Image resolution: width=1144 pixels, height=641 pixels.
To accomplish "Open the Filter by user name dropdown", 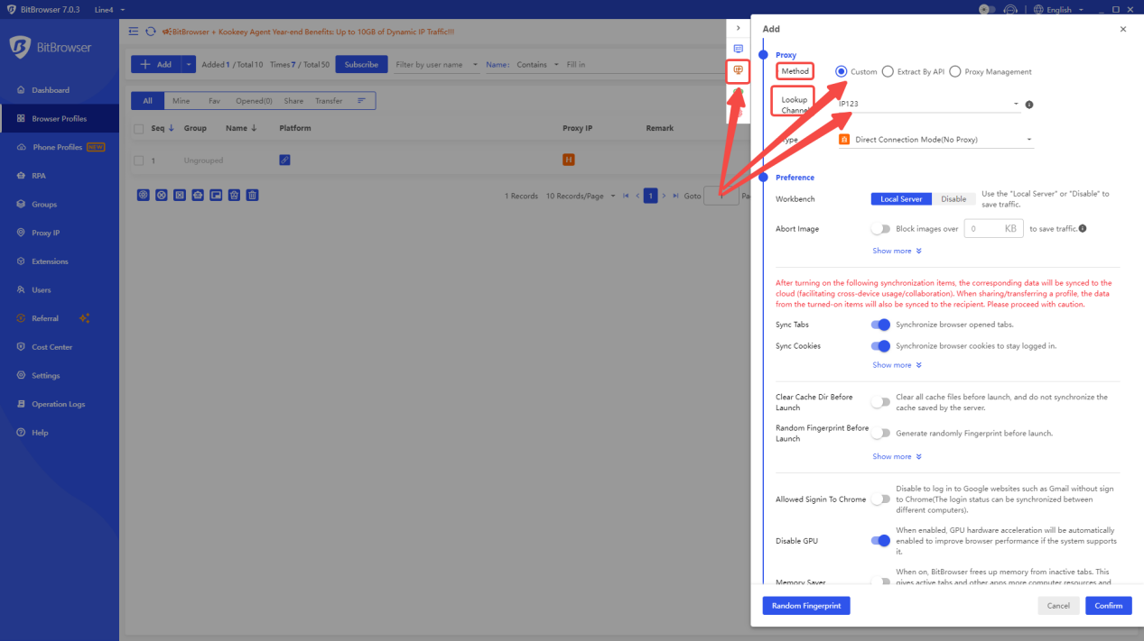I will (436, 65).
